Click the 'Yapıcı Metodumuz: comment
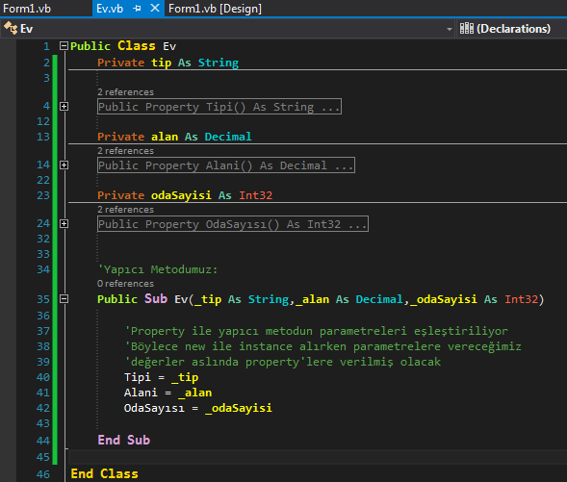This screenshot has width=567, height=482. [x=158, y=269]
